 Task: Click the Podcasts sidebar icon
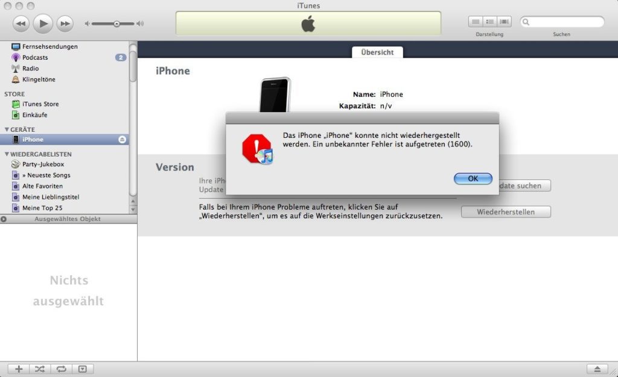pyautogui.click(x=15, y=57)
